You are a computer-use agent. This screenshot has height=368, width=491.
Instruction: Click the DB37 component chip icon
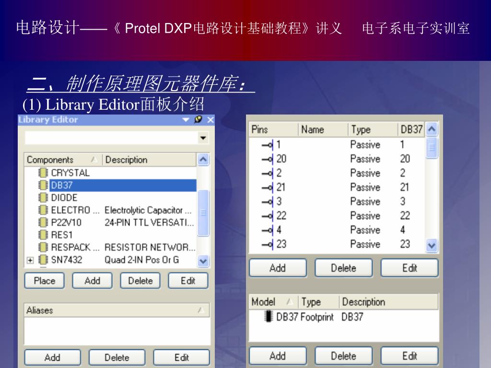(43, 185)
